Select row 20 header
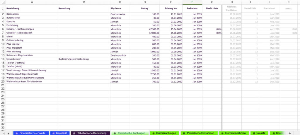The height and width of the screenshot is (135, 300). (3, 82)
